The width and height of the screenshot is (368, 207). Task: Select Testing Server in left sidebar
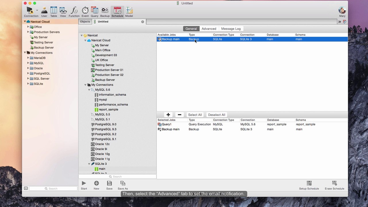(x=43, y=42)
